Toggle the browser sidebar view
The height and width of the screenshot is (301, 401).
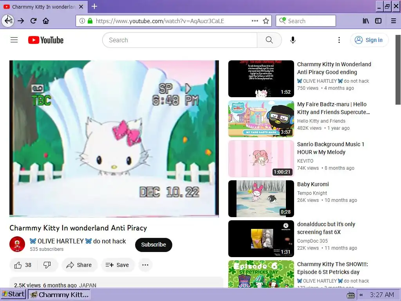[378, 21]
